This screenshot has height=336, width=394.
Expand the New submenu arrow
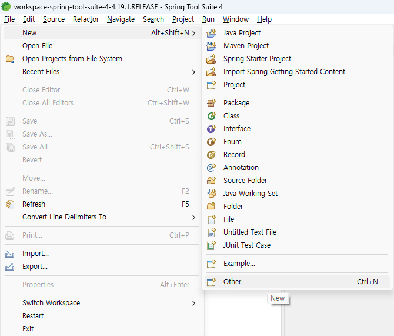[x=193, y=33]
